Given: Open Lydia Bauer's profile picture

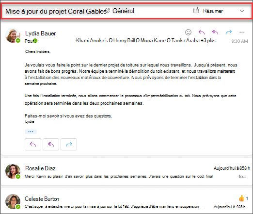Looking at the screenshot, I should point(13,35).
